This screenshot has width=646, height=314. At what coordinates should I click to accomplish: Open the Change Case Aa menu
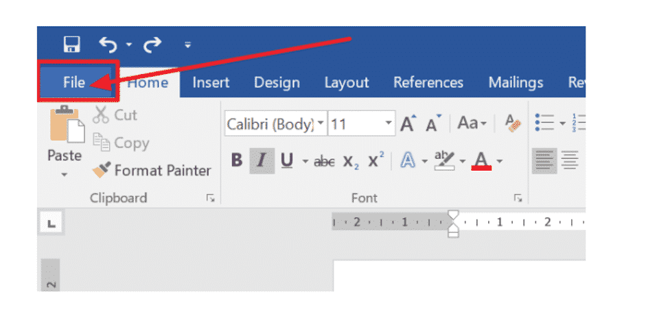472,123
